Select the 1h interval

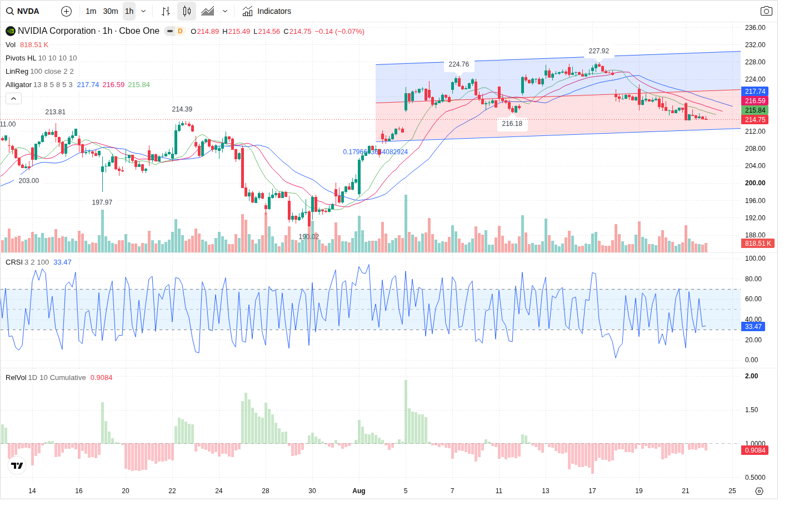pos(129,11)
